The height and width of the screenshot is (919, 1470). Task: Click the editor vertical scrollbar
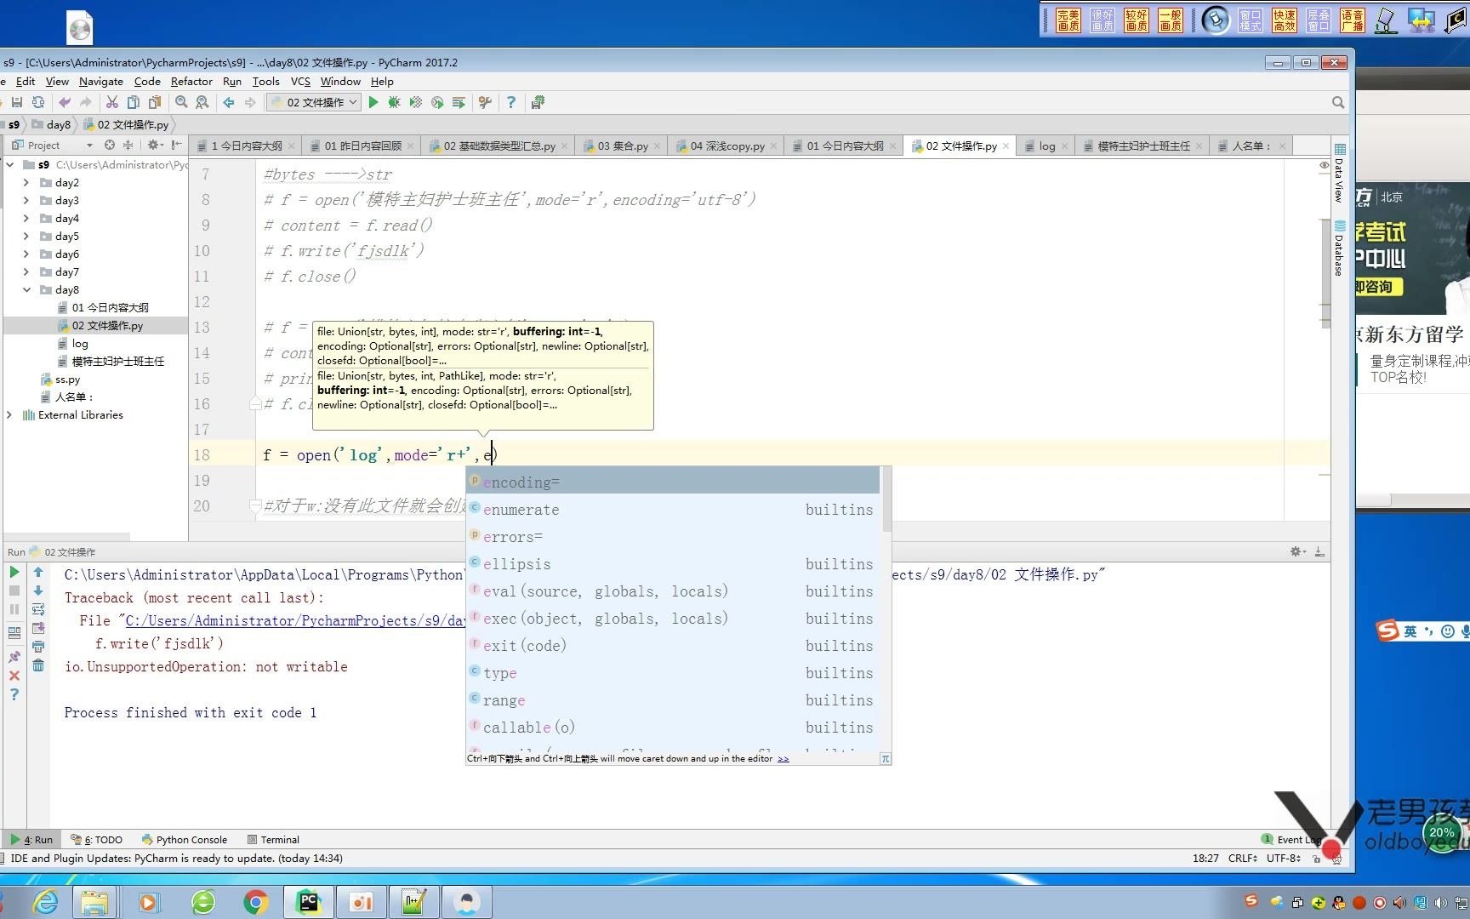coord(1325,272)
